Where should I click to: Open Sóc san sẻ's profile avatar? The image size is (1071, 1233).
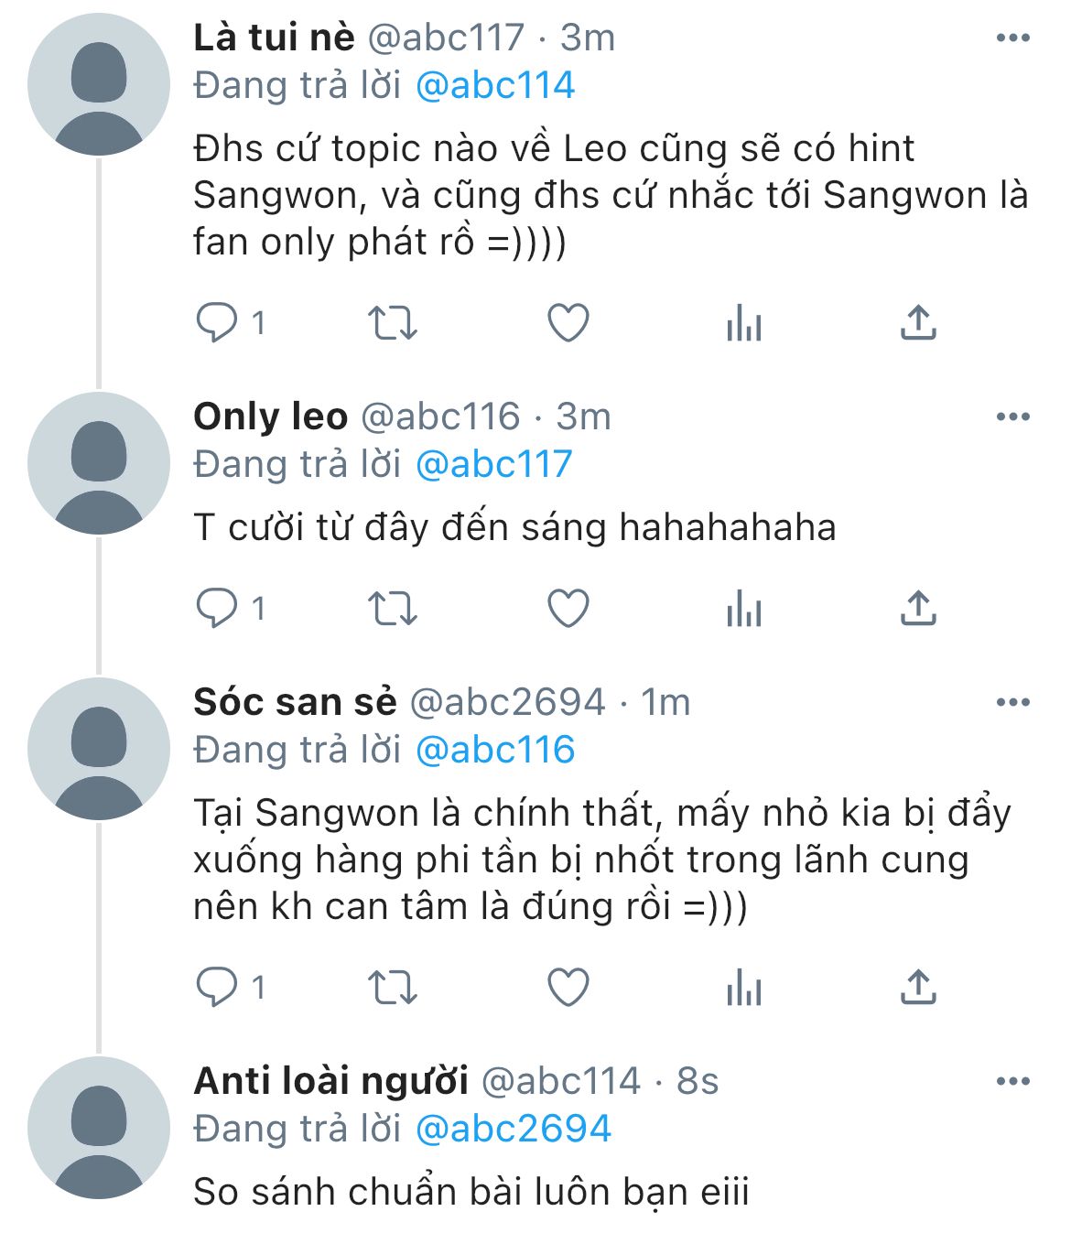pyautogui.click(x=99, y=749)
